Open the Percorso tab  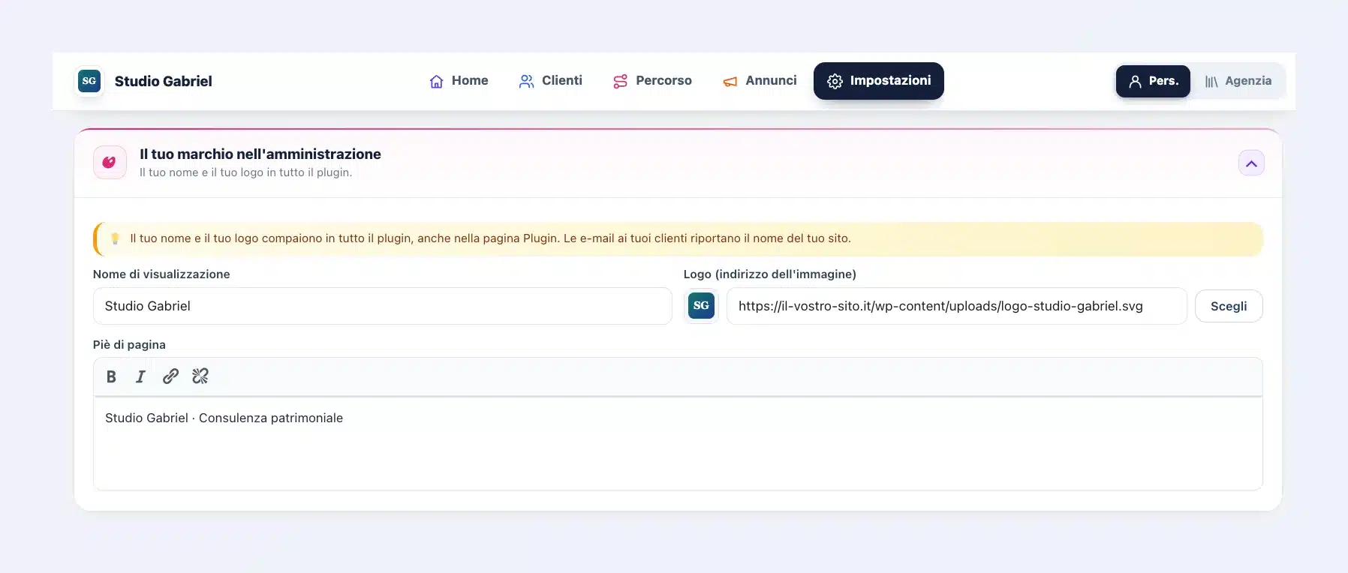click(x=652, y=81)
